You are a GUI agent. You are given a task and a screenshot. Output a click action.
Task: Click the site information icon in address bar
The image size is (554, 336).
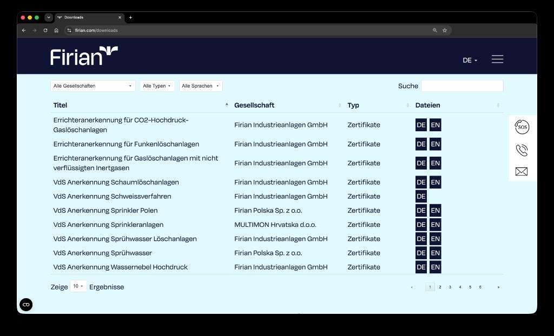(69, 30)
